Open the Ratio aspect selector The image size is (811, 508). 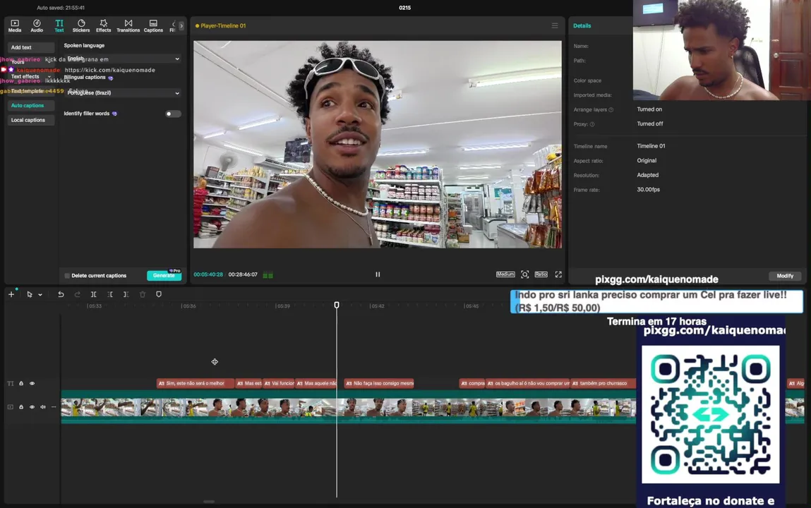point(541,274)
